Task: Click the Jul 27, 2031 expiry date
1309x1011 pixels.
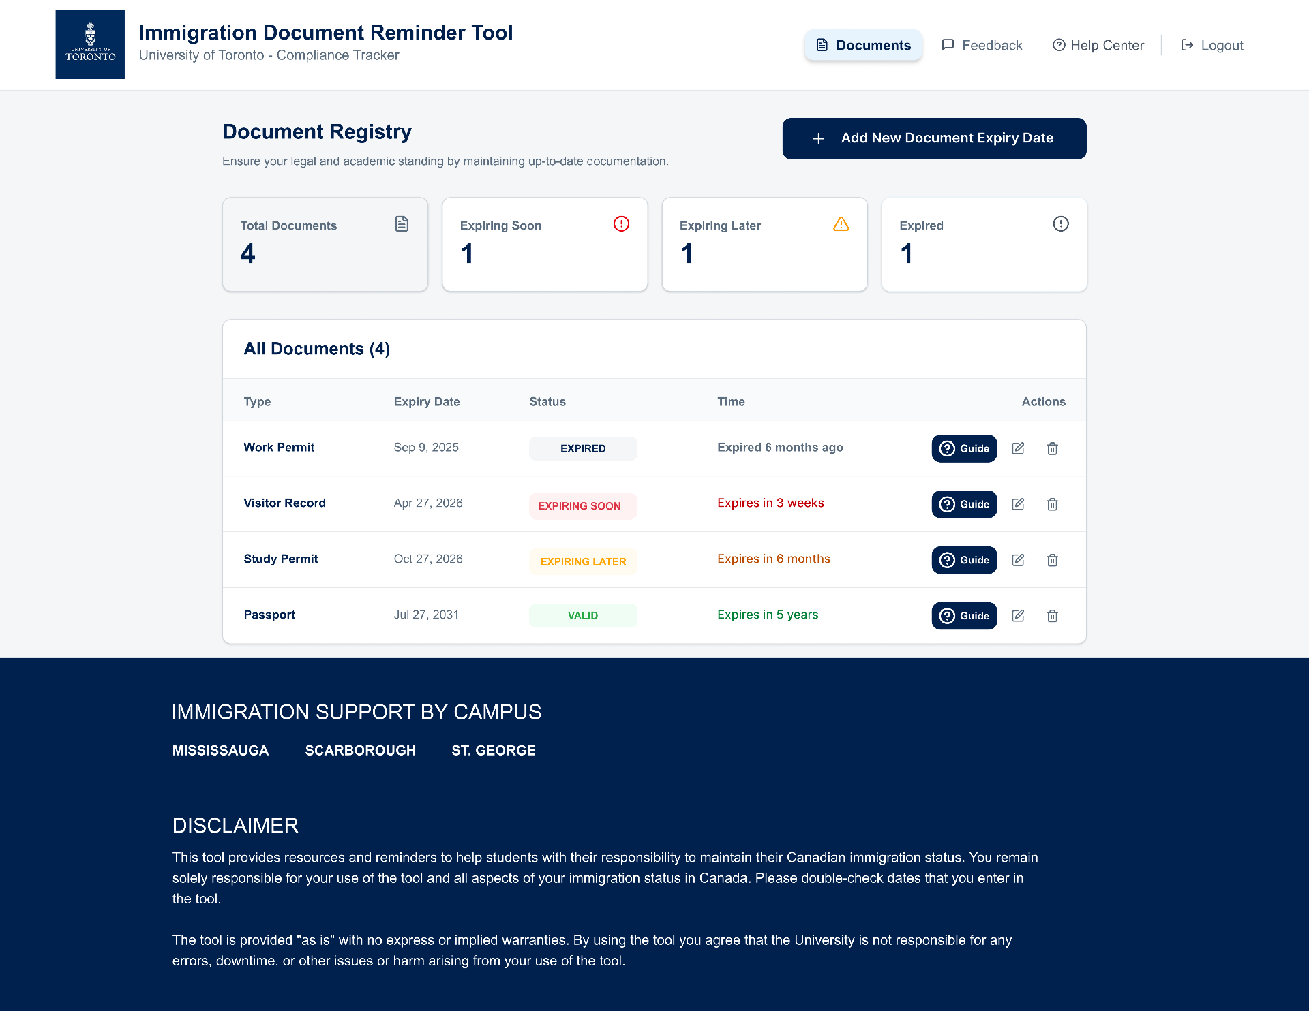Action: click(x=426, y=615)
